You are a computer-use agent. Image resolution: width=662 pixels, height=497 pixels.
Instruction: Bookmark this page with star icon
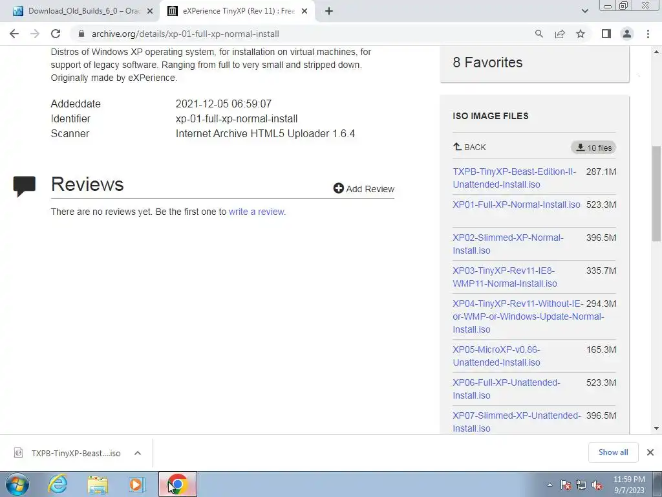[x=581, y=34]
